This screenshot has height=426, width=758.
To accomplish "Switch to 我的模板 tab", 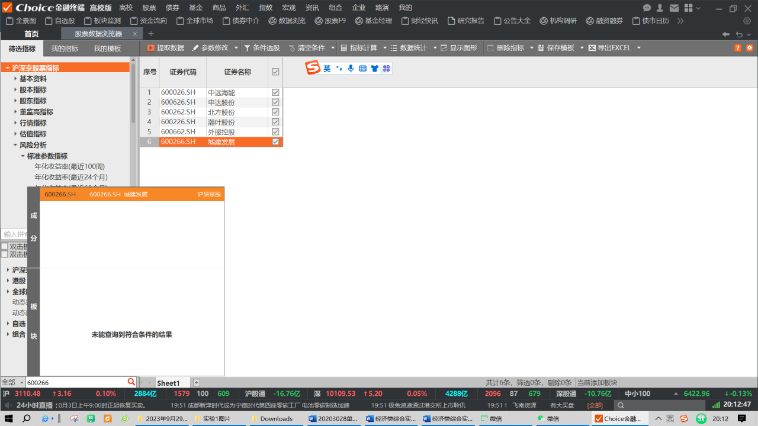I will tap(107, 49).
